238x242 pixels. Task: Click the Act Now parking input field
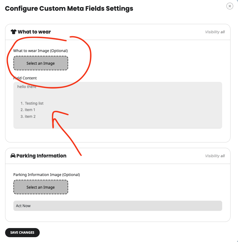pos(118,206)
